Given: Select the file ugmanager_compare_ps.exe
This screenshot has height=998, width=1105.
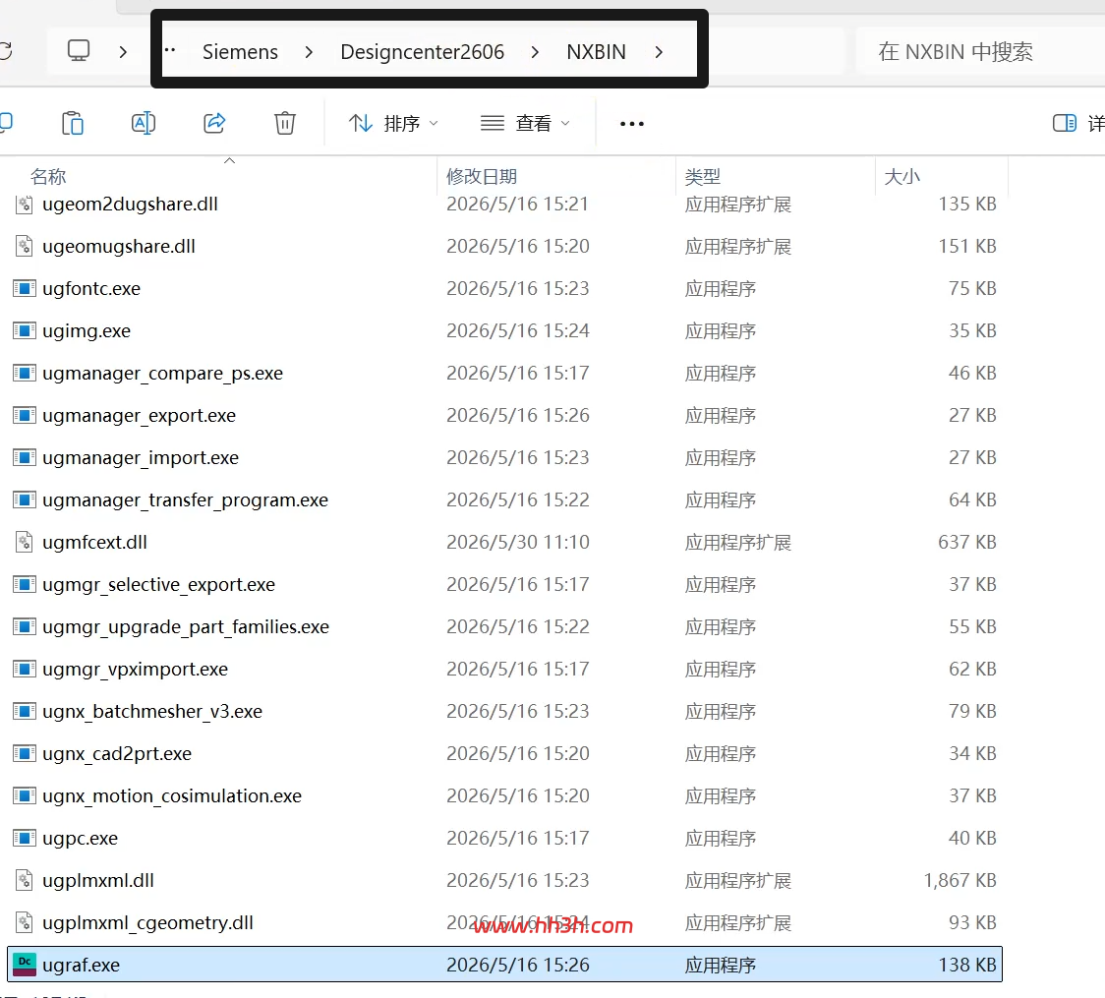Looking at the screenshot, I should [504, 373].
